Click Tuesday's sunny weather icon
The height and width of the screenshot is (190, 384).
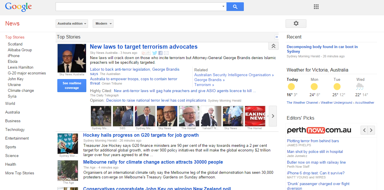coord(337,86)
